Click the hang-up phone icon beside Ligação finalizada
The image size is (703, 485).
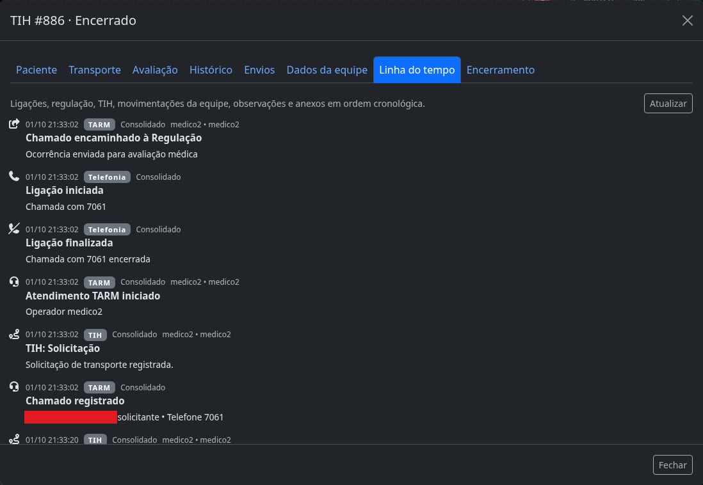14,228
